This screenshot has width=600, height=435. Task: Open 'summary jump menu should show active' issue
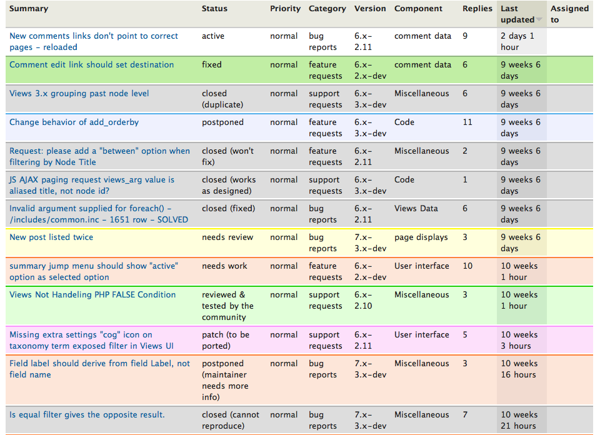click(94, 271)
